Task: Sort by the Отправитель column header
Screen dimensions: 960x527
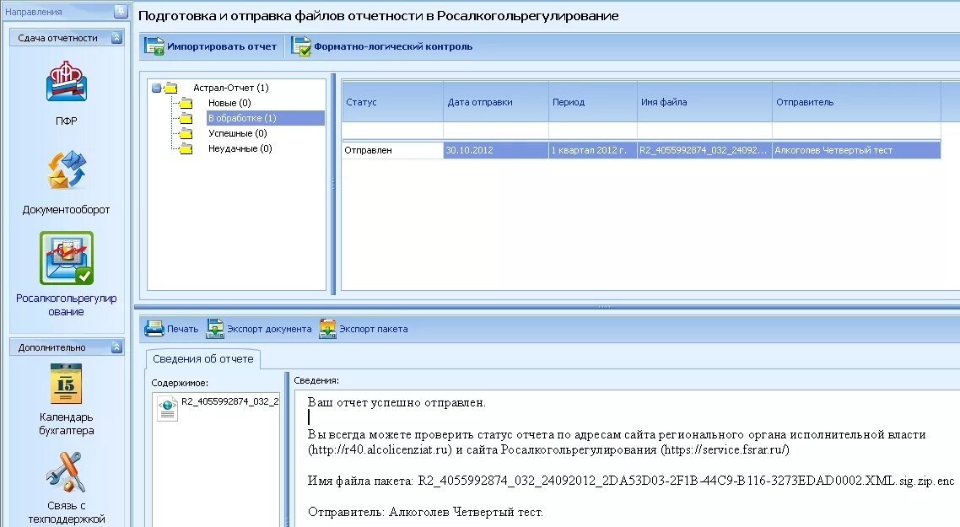Action: coord(856,102)
